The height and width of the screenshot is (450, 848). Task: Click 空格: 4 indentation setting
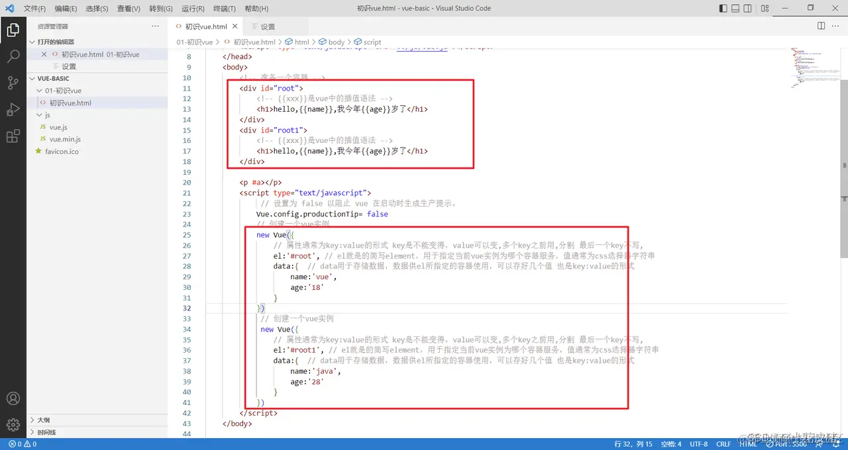pos(671,444)
